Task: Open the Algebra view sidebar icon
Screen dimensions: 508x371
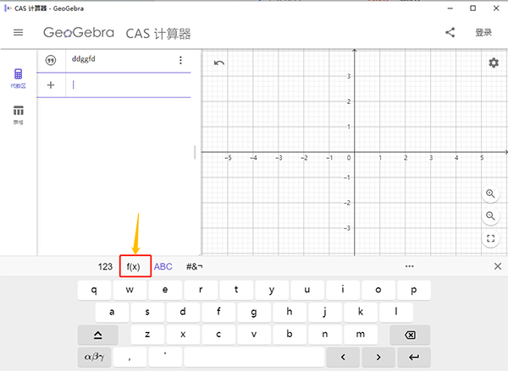Action: tap(18, 79)
